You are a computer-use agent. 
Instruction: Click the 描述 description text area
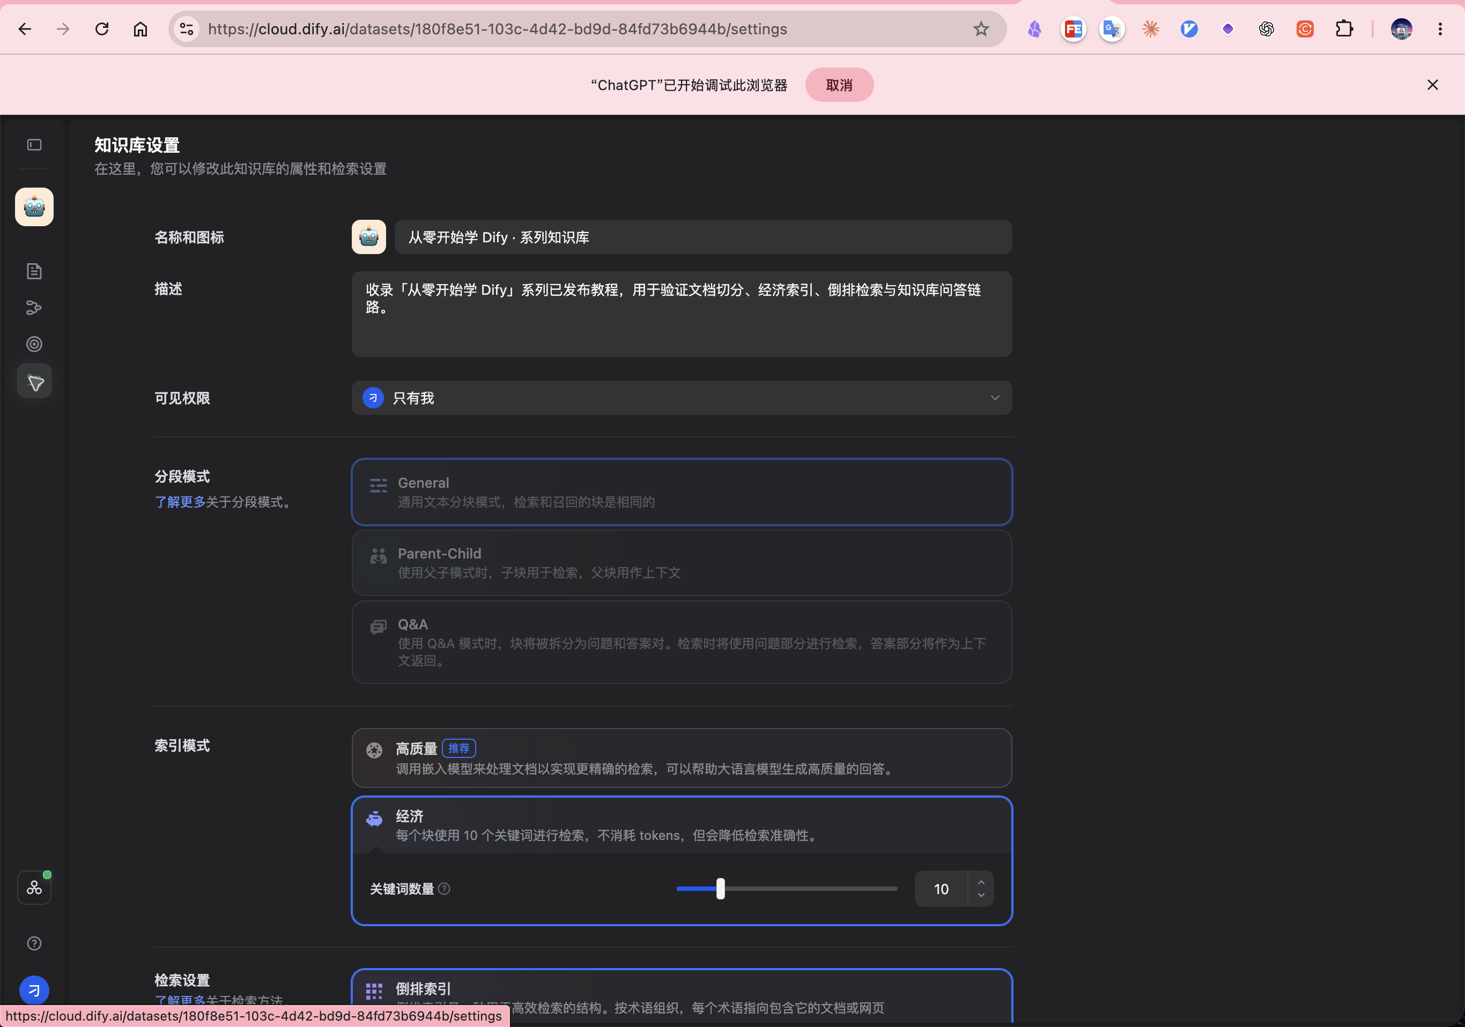tap(682, 314)
